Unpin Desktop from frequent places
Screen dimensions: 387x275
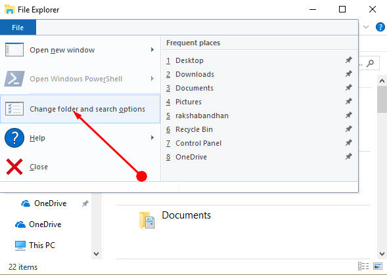[x=348, y=60]
